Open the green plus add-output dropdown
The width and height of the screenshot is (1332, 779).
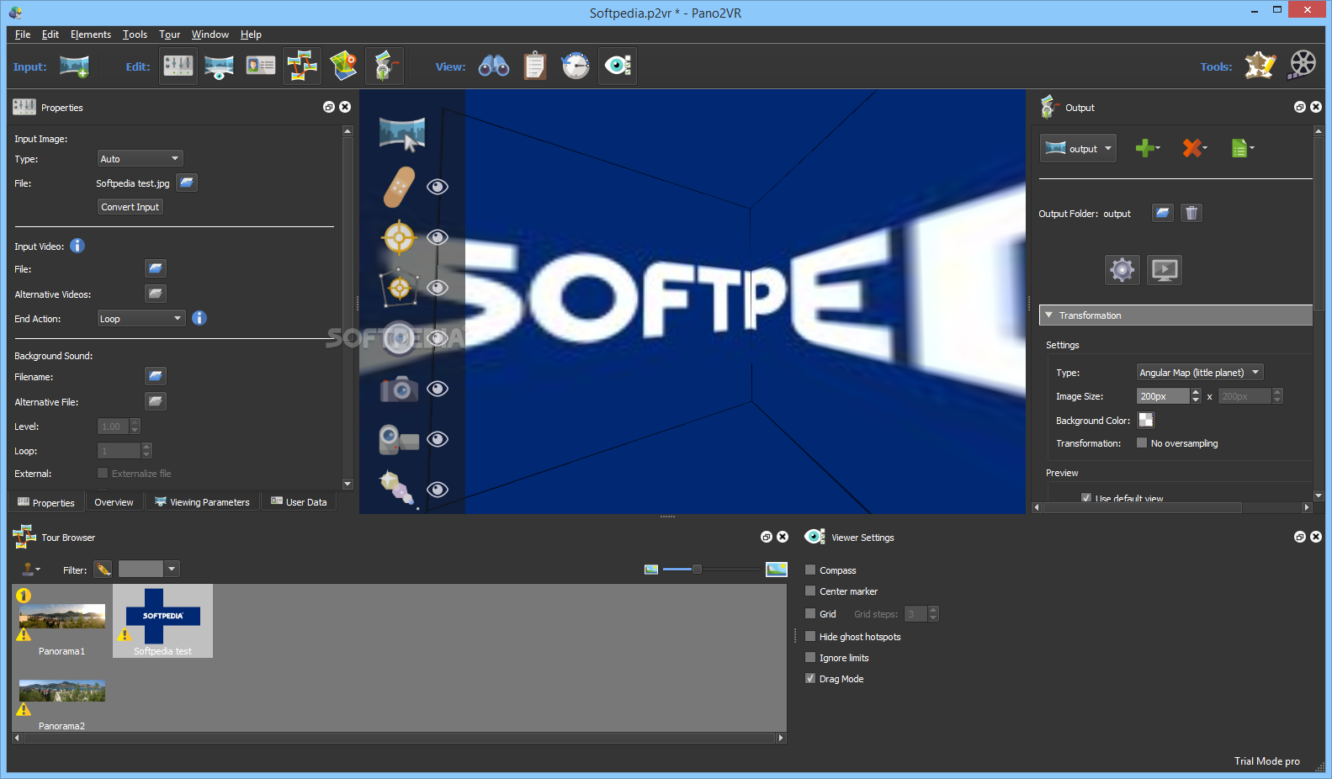pos(1148,148)
